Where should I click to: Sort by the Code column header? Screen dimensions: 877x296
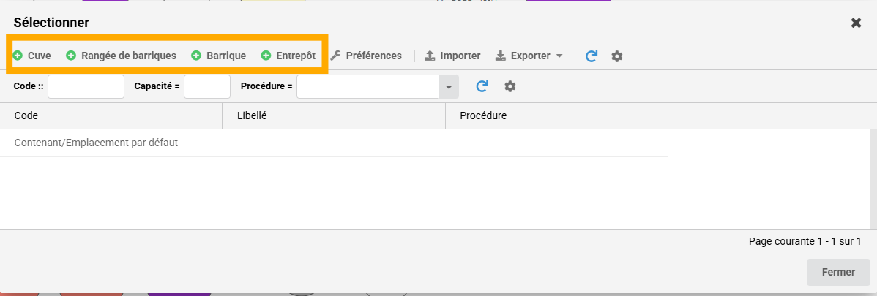tap(111, 115)
